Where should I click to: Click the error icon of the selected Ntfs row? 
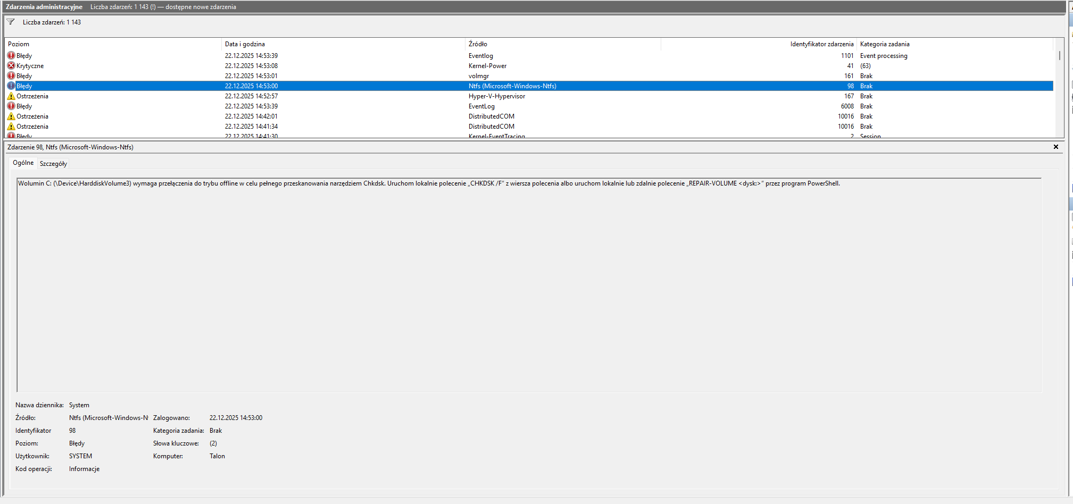pos(11,86)
